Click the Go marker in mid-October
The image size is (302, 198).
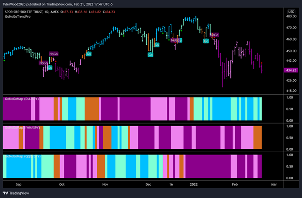click(89, 54)
